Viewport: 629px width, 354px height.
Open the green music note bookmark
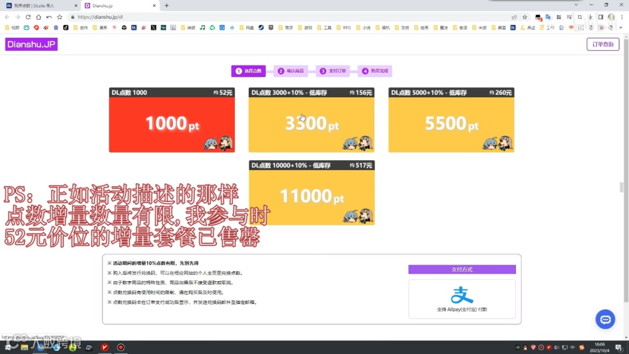point(202,28)
